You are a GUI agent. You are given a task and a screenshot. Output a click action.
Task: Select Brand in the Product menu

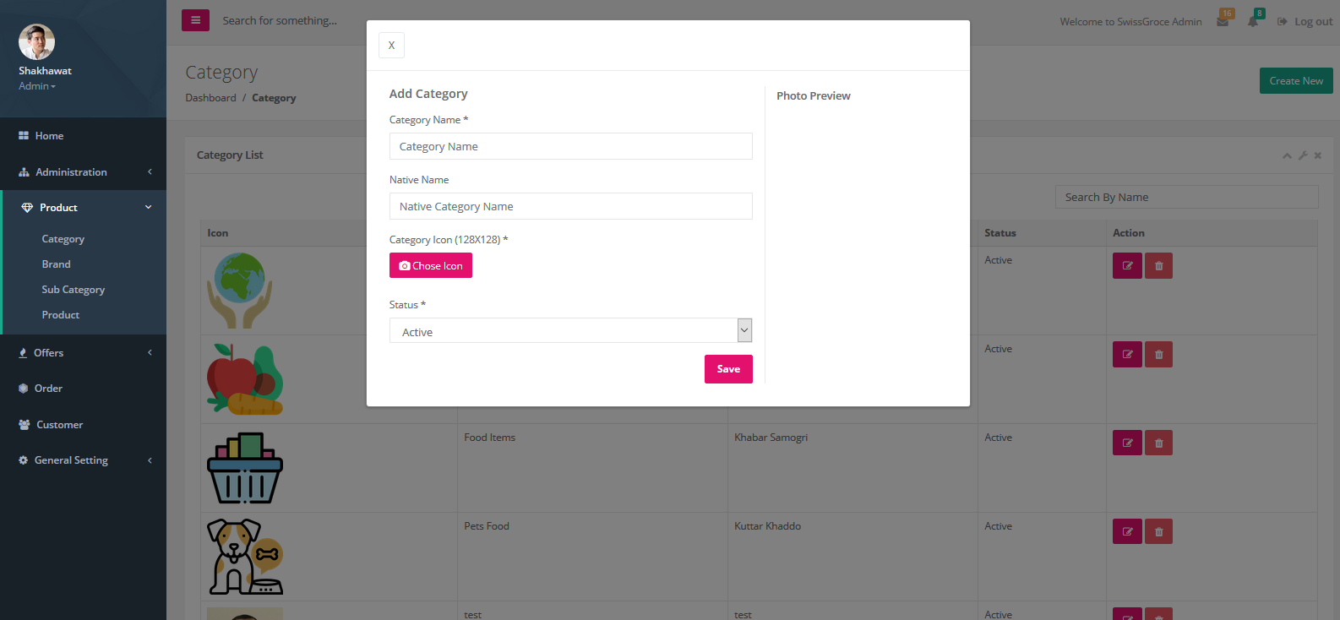tap(56, 264)
